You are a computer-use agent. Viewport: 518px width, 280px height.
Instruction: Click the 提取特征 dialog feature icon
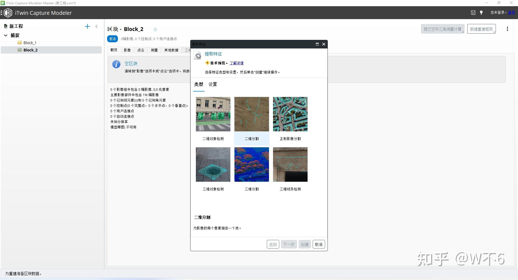click(198, 55)
